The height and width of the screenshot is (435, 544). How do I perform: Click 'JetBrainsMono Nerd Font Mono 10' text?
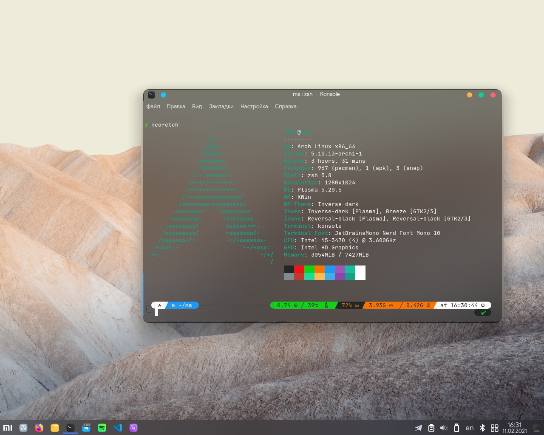[x=388, y=233]
